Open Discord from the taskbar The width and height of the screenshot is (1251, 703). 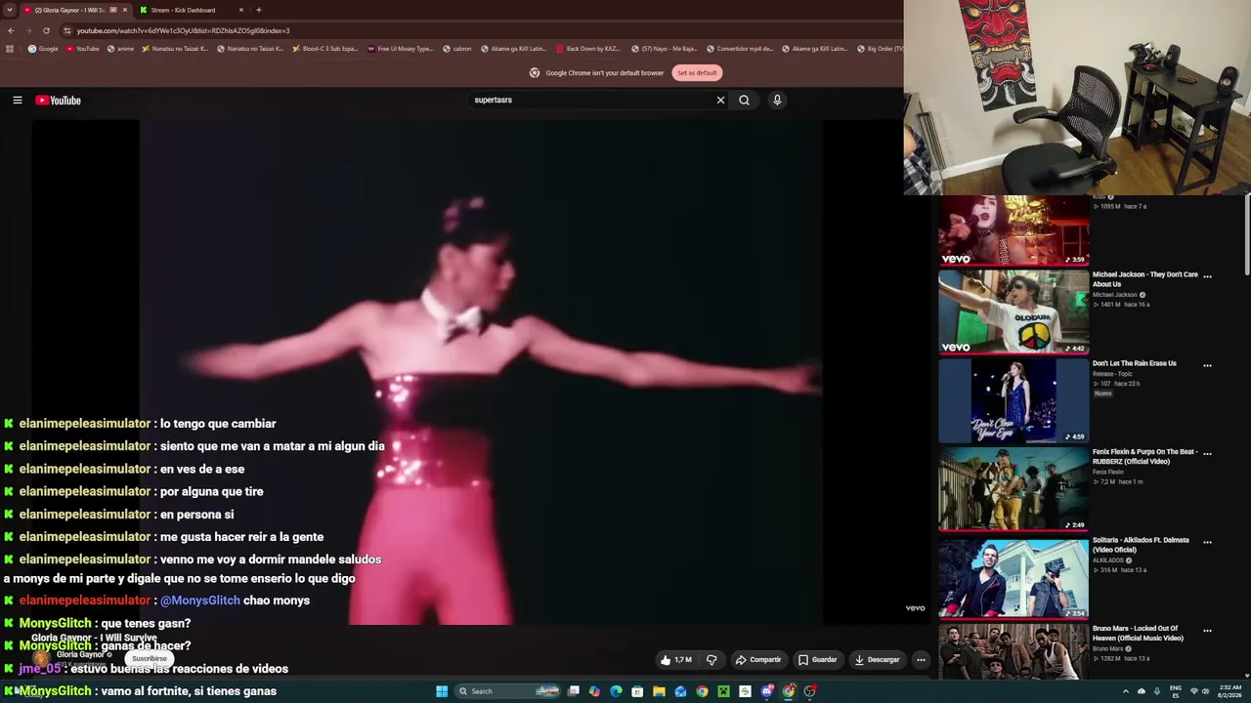(x=767, y=691)
